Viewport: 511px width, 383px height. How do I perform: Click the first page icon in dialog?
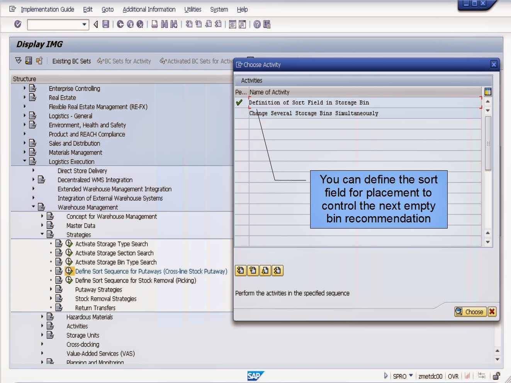coord(241,271)
